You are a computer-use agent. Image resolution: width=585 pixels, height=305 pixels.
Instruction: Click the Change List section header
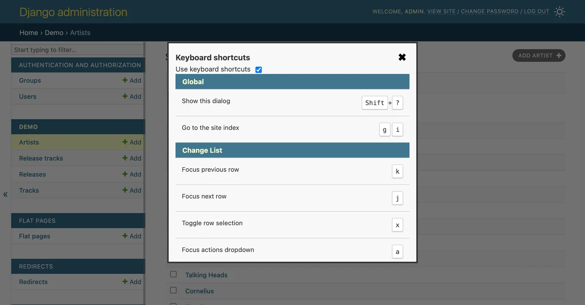292,150
